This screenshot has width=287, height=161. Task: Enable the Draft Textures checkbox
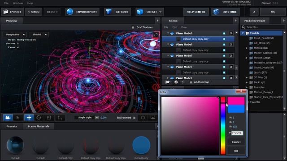coord(133,27)
